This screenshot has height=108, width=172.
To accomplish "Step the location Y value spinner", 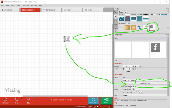I will tap(138, 66).
